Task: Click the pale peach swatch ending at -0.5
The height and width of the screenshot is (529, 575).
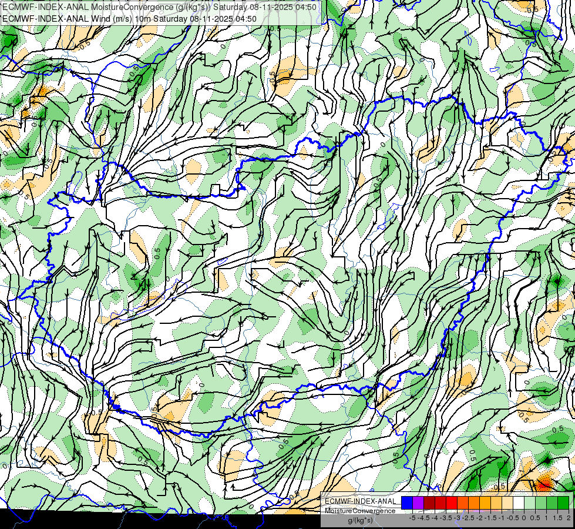Action: tap(507, 503)
